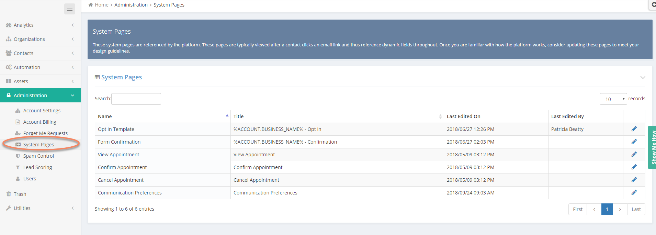656x235 pixels.
Task: Expand the Utilities menu chevron
Action: [72, 208]
